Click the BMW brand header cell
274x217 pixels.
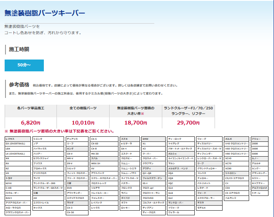[153, 139]
